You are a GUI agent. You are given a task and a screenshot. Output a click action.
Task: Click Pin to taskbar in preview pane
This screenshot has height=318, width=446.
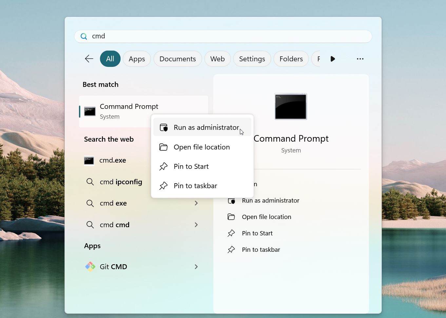[x=261, y=249]
